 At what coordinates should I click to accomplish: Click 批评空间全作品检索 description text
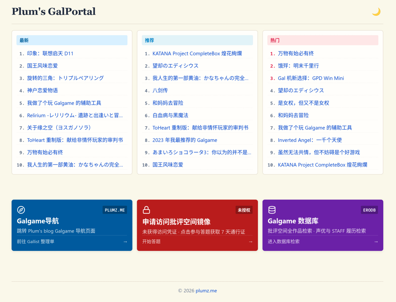[317, 231]
